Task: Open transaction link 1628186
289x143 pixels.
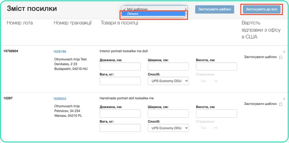Action: [x=60, y=52]
